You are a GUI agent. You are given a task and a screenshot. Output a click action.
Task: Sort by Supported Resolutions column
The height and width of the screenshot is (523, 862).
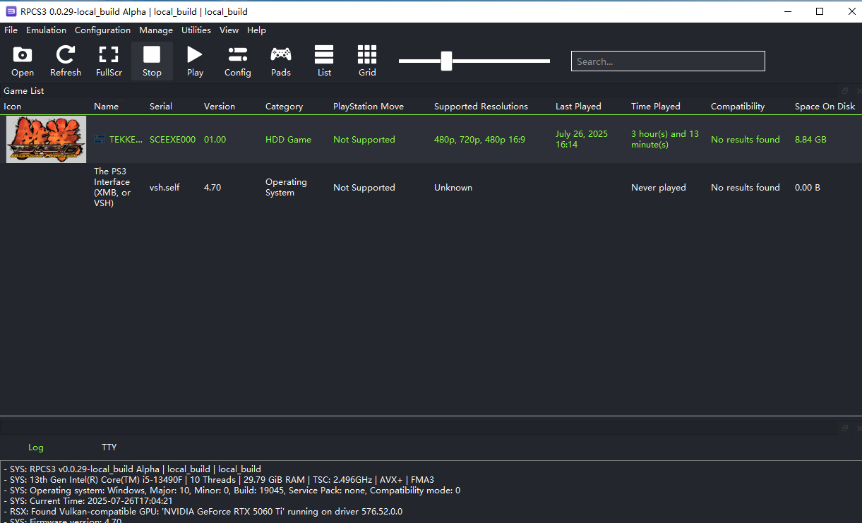(481, 107)
